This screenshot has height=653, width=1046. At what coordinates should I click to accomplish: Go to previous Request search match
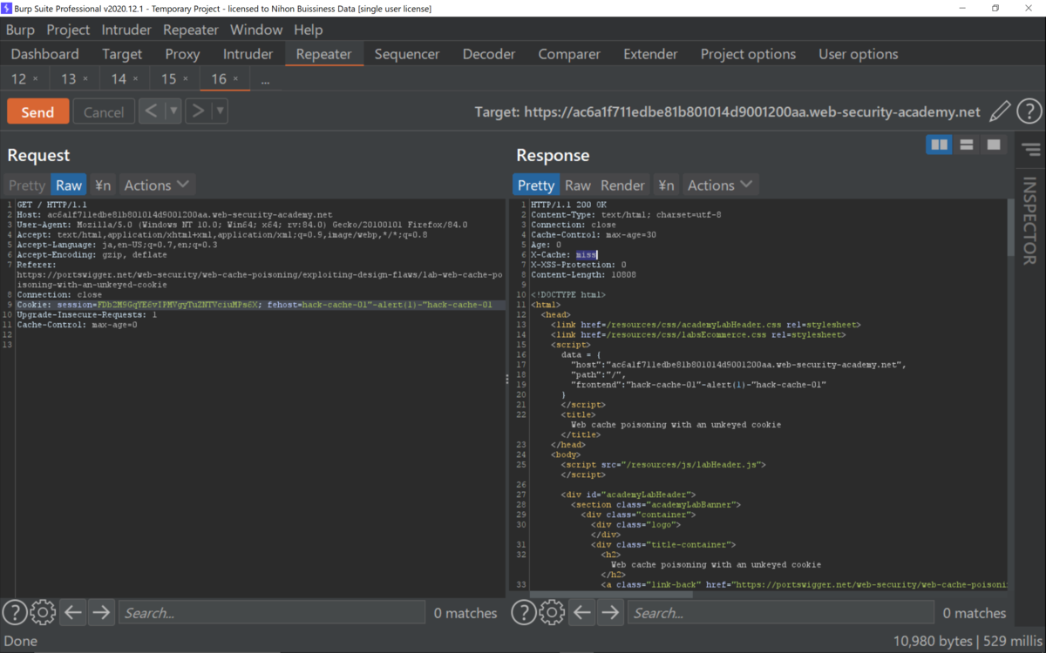72,613
